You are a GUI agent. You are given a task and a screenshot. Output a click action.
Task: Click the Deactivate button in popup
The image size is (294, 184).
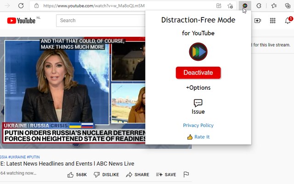pos(198,73)
